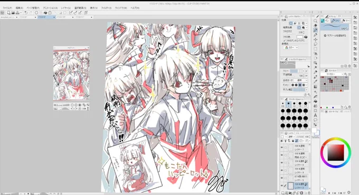Open the layer blend mode 通常 dropdown
The height and width of the screenshot is (195, 359).
point(291,137)
